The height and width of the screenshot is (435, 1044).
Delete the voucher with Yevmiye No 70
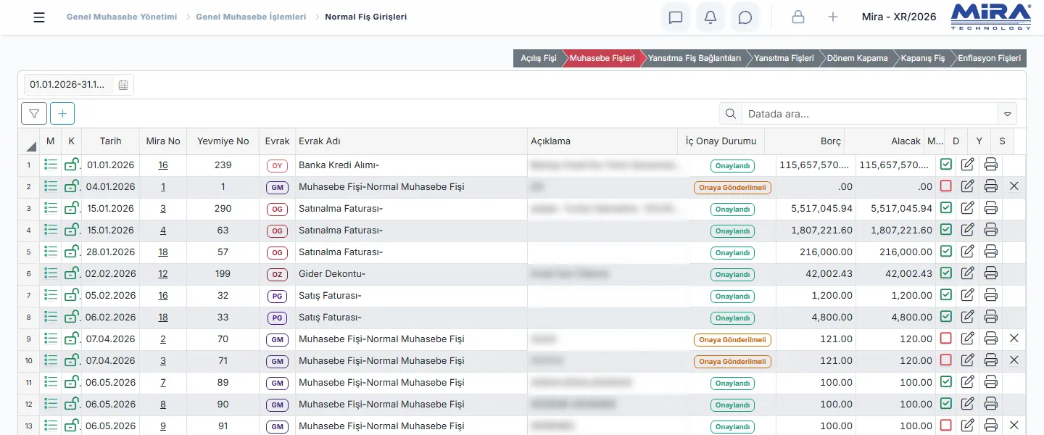pos(1014,339)
